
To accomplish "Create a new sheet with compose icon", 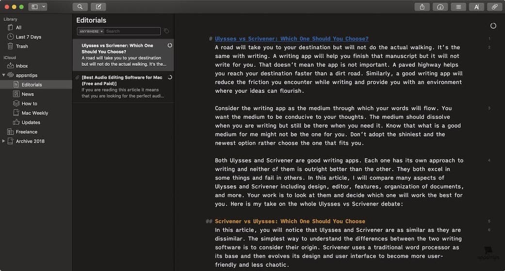I will pos(98,7).
